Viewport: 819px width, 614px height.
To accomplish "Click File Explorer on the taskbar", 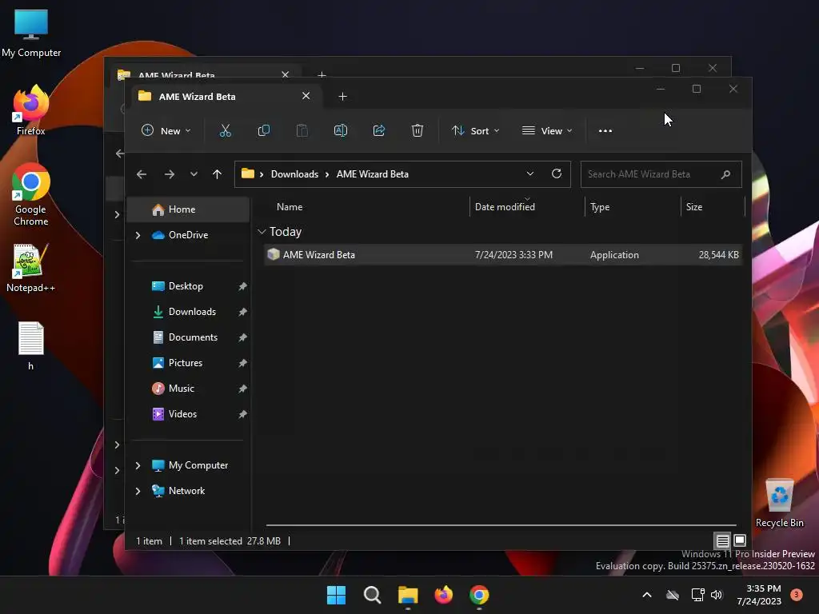I will point(408,595).
